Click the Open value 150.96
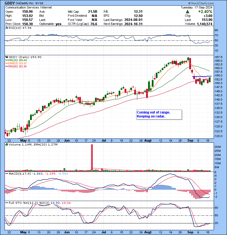This screenshot has width=227, height=235. (x=27, y=12)
